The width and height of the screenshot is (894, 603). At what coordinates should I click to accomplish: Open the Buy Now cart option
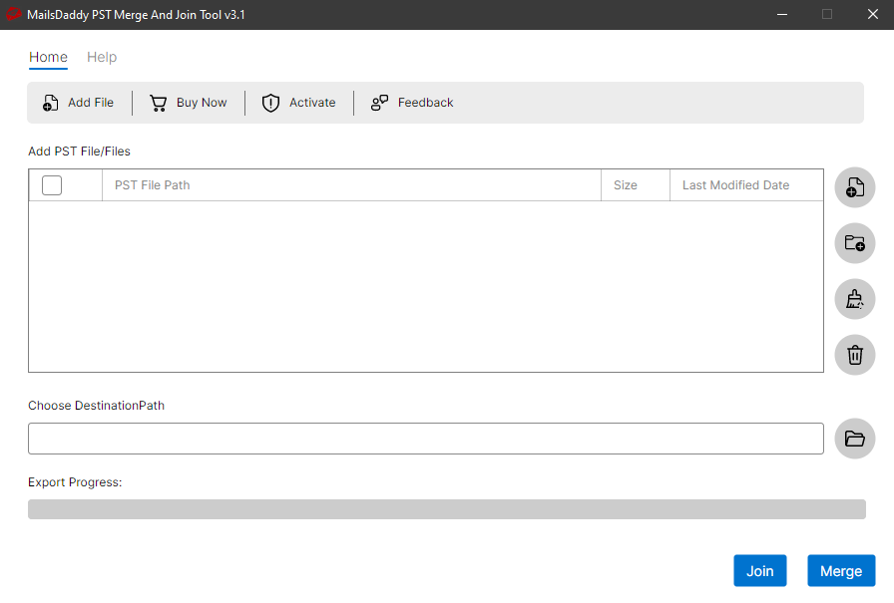(189, 103)
